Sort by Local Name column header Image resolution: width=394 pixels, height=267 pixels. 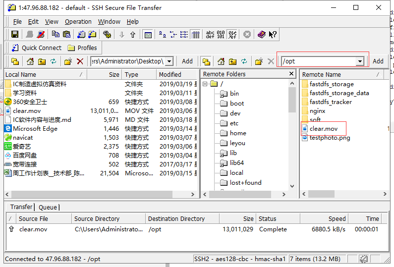pos(46,75)
